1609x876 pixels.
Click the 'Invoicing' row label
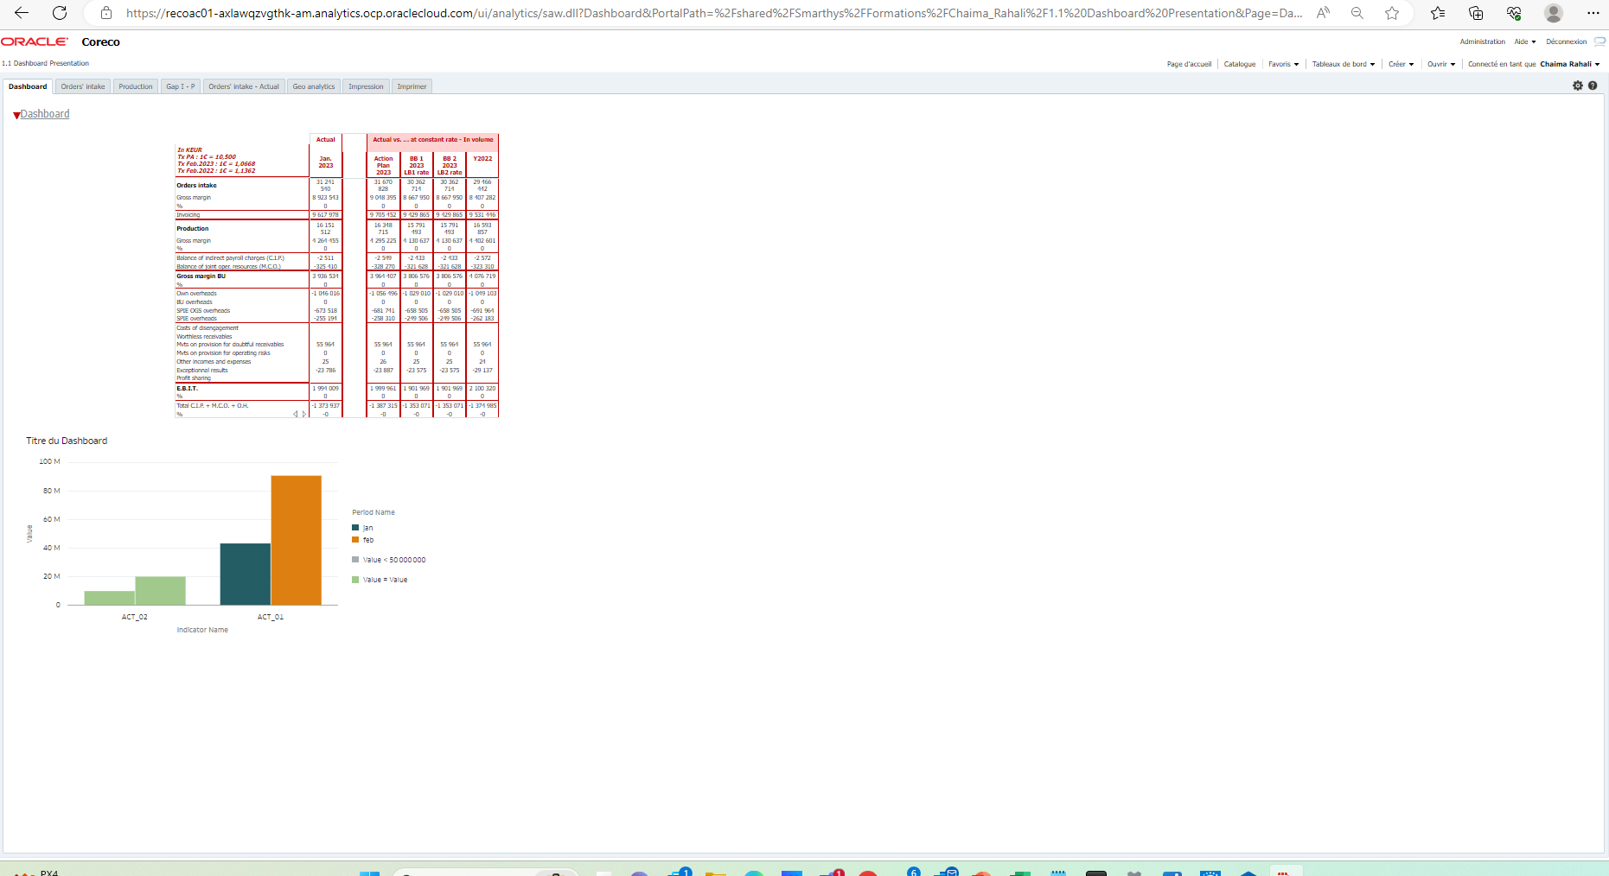click(x=188, y=214)
